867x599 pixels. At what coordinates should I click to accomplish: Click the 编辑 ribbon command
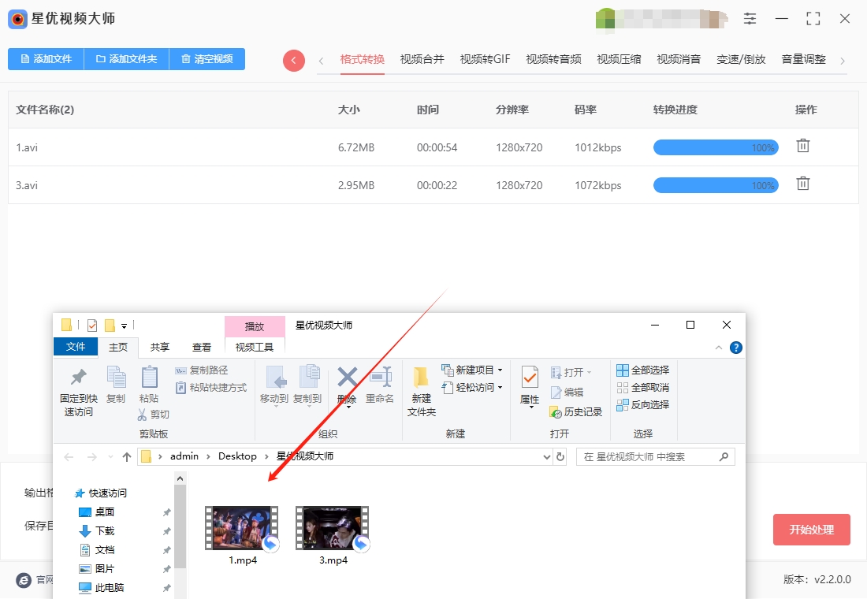pyautogui.click(x=567, y=393)
